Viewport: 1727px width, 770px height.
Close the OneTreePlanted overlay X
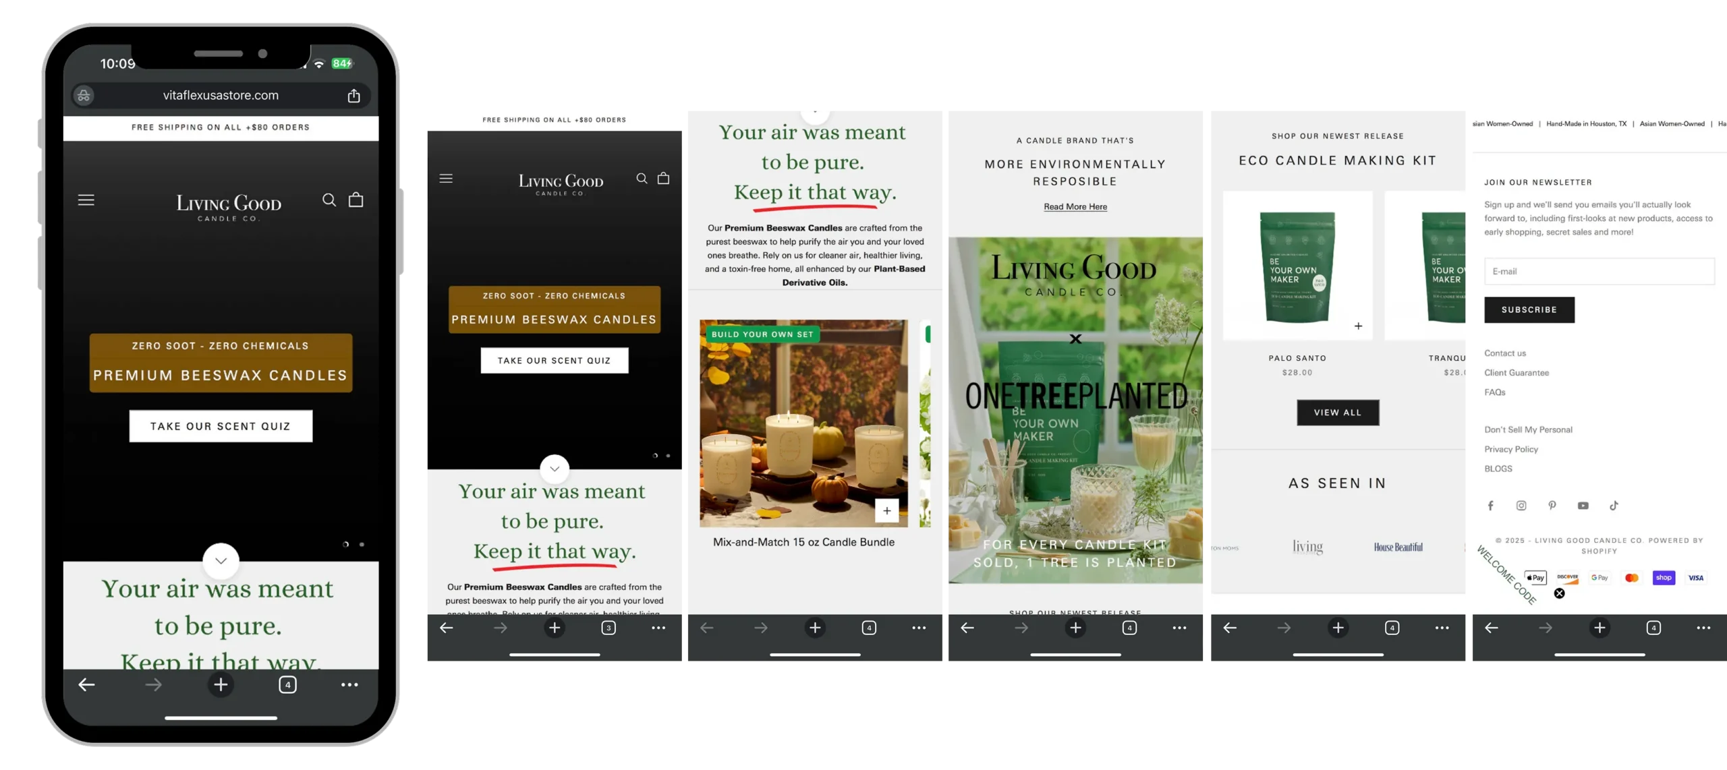(x=1076, y=339)
